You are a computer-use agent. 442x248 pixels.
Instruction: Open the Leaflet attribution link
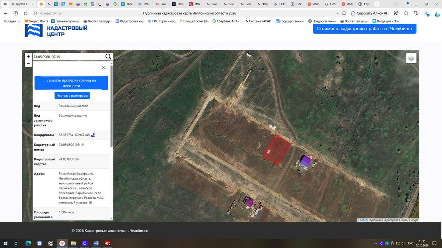click(362, 220)
